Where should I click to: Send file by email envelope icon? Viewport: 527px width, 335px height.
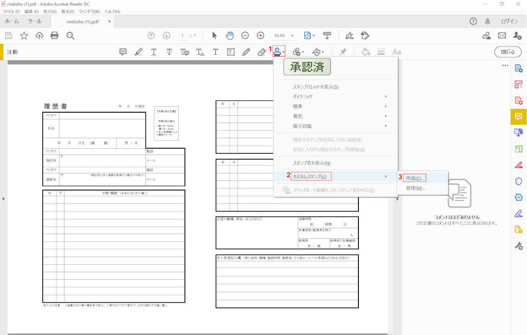pos(502,36)
